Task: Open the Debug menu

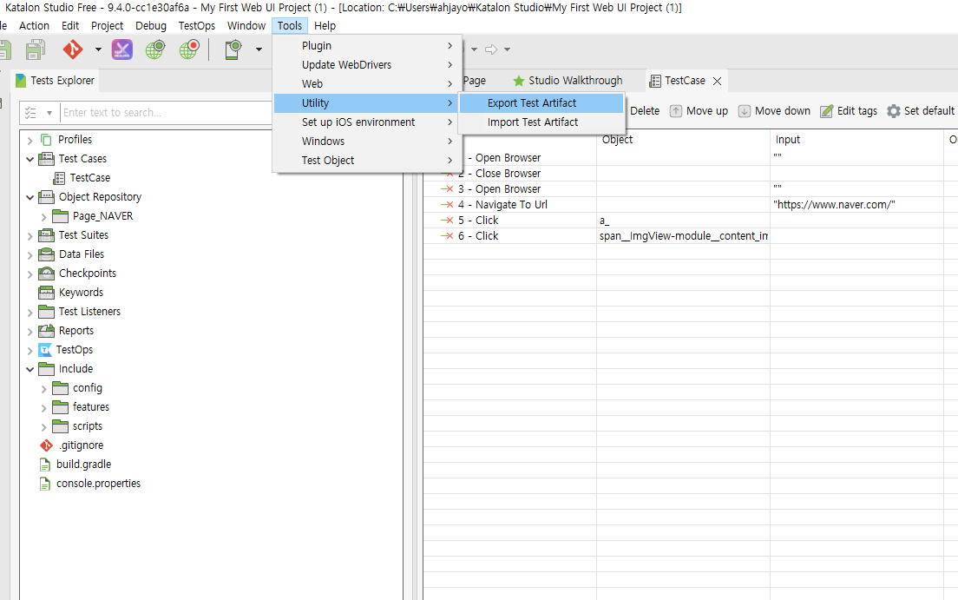Action: click(151, 26)
